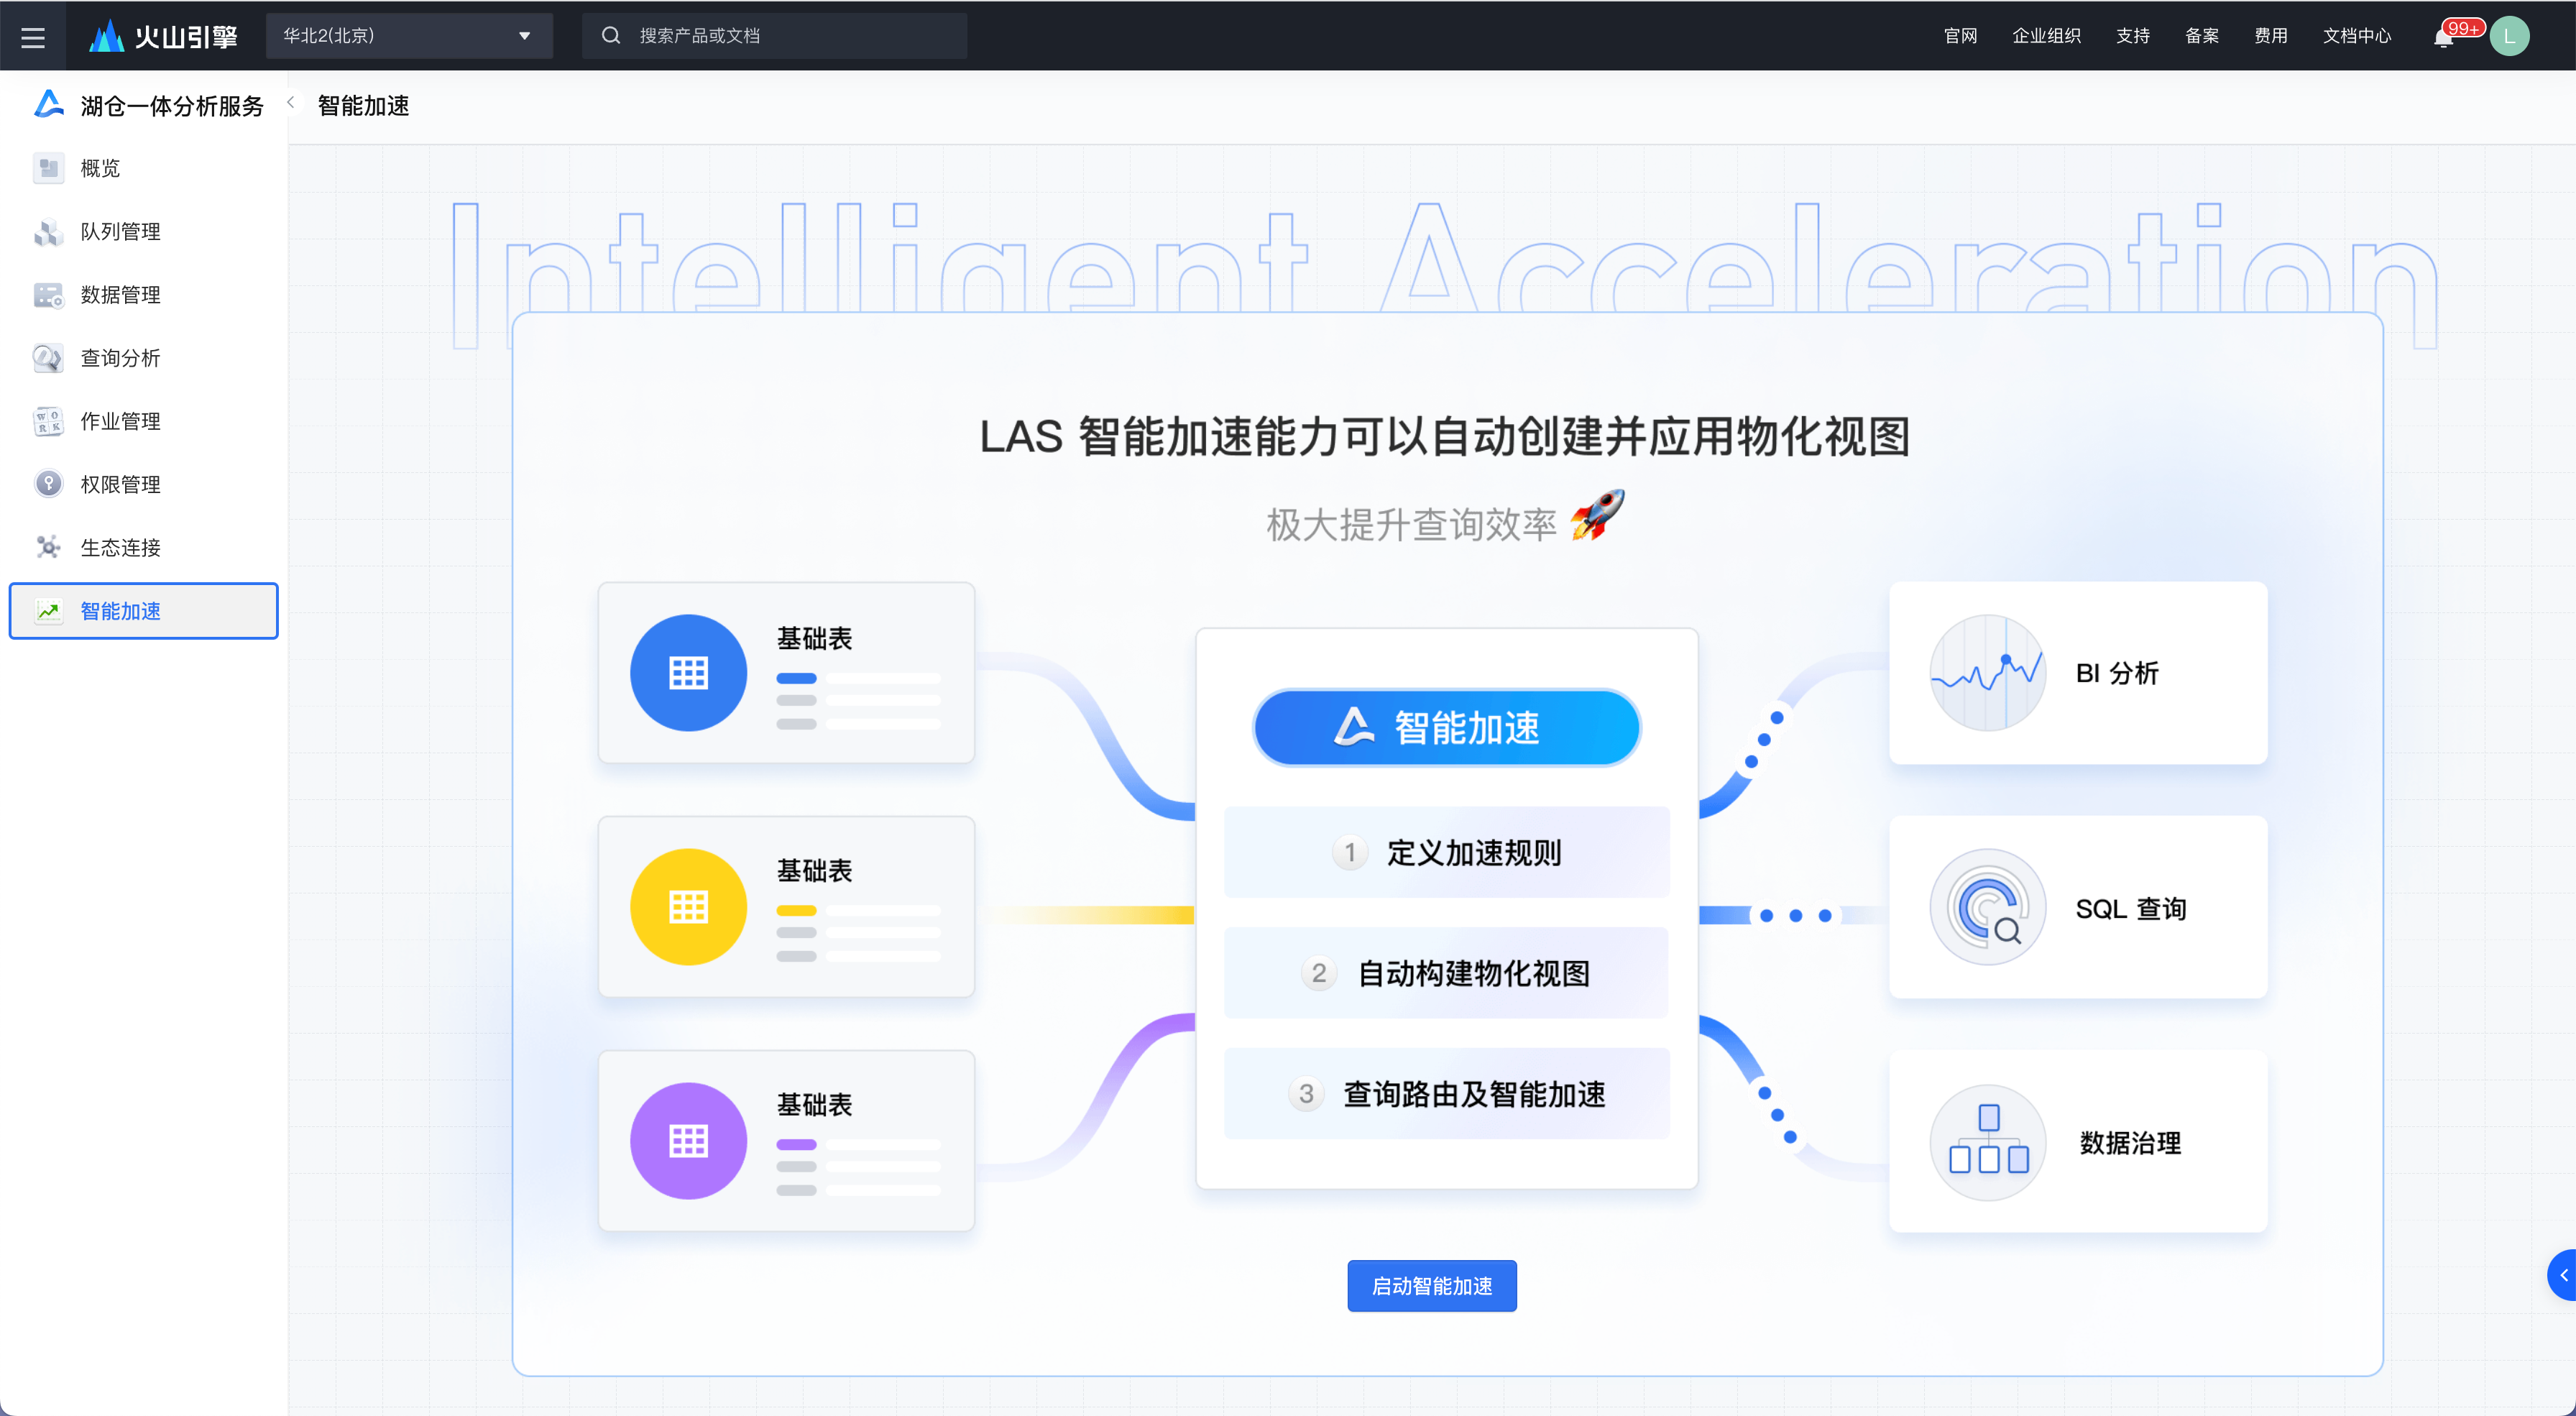Viewport: 2576px width, 1416px height.
Task: Open 权限管理 in the sidebar
Action: coord(144,484)
